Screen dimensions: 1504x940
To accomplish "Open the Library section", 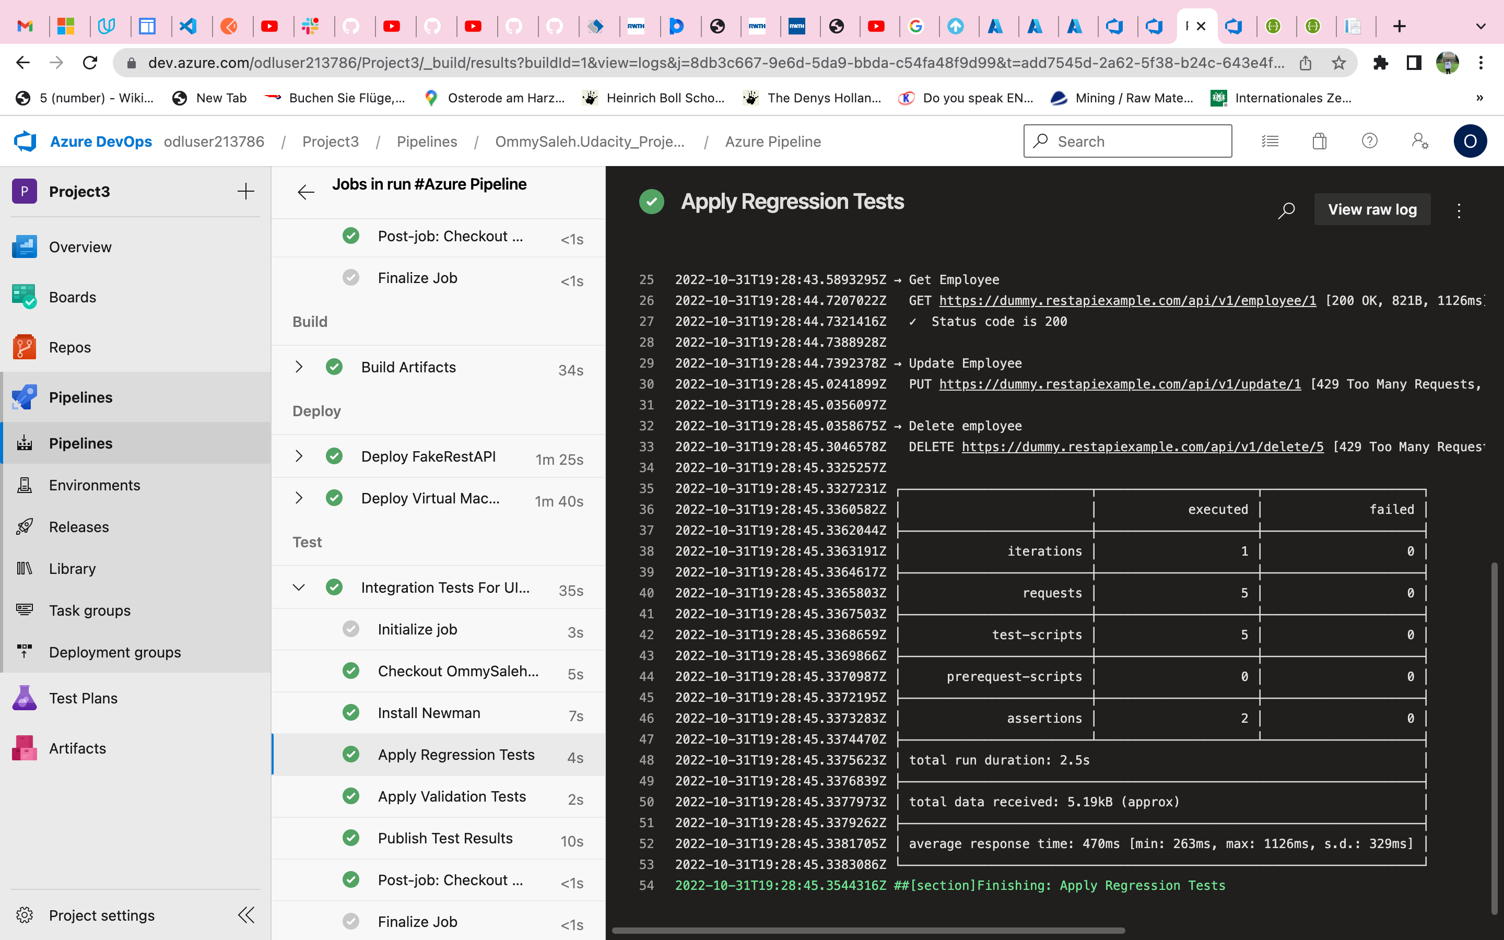I will (72, 568).
